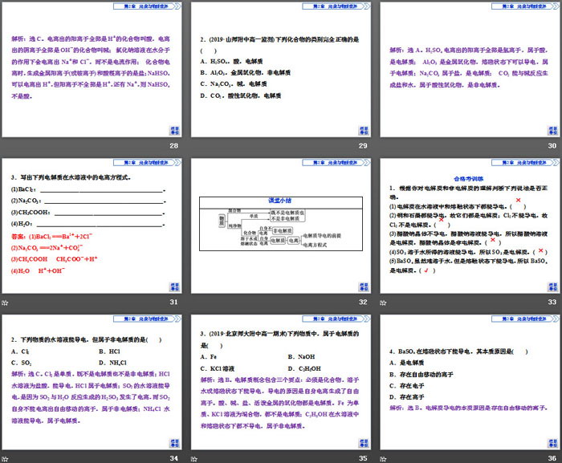
Task: Click animation star icon under slide 36
Action: point(383,459)
